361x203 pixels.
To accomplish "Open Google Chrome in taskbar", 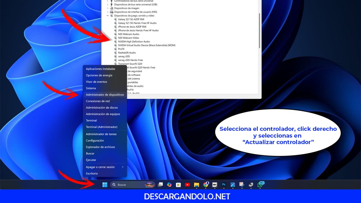I will coord(206,185).
